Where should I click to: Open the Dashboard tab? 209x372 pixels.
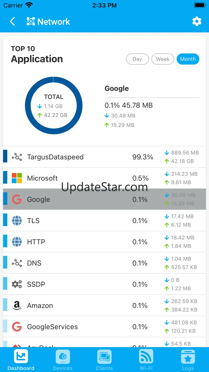21,360
